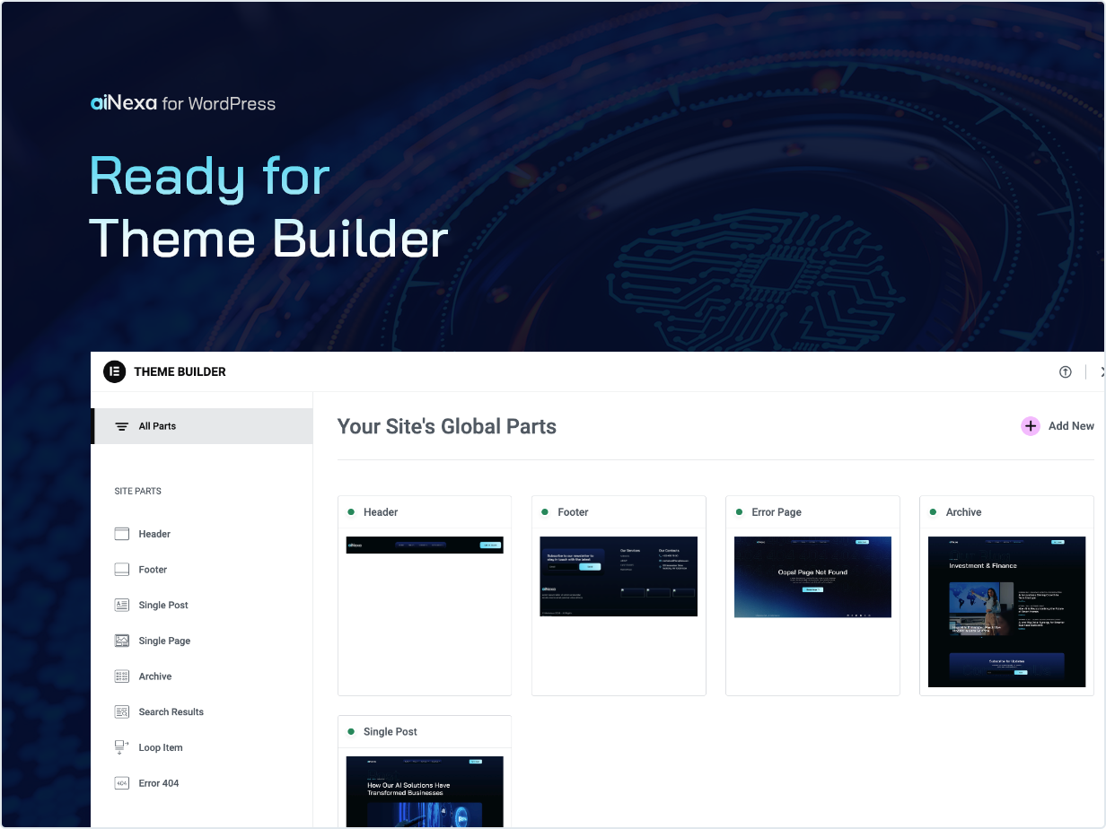The image size is (1106, 829).
Task: Click the Error Page card title
Action: 777,512
